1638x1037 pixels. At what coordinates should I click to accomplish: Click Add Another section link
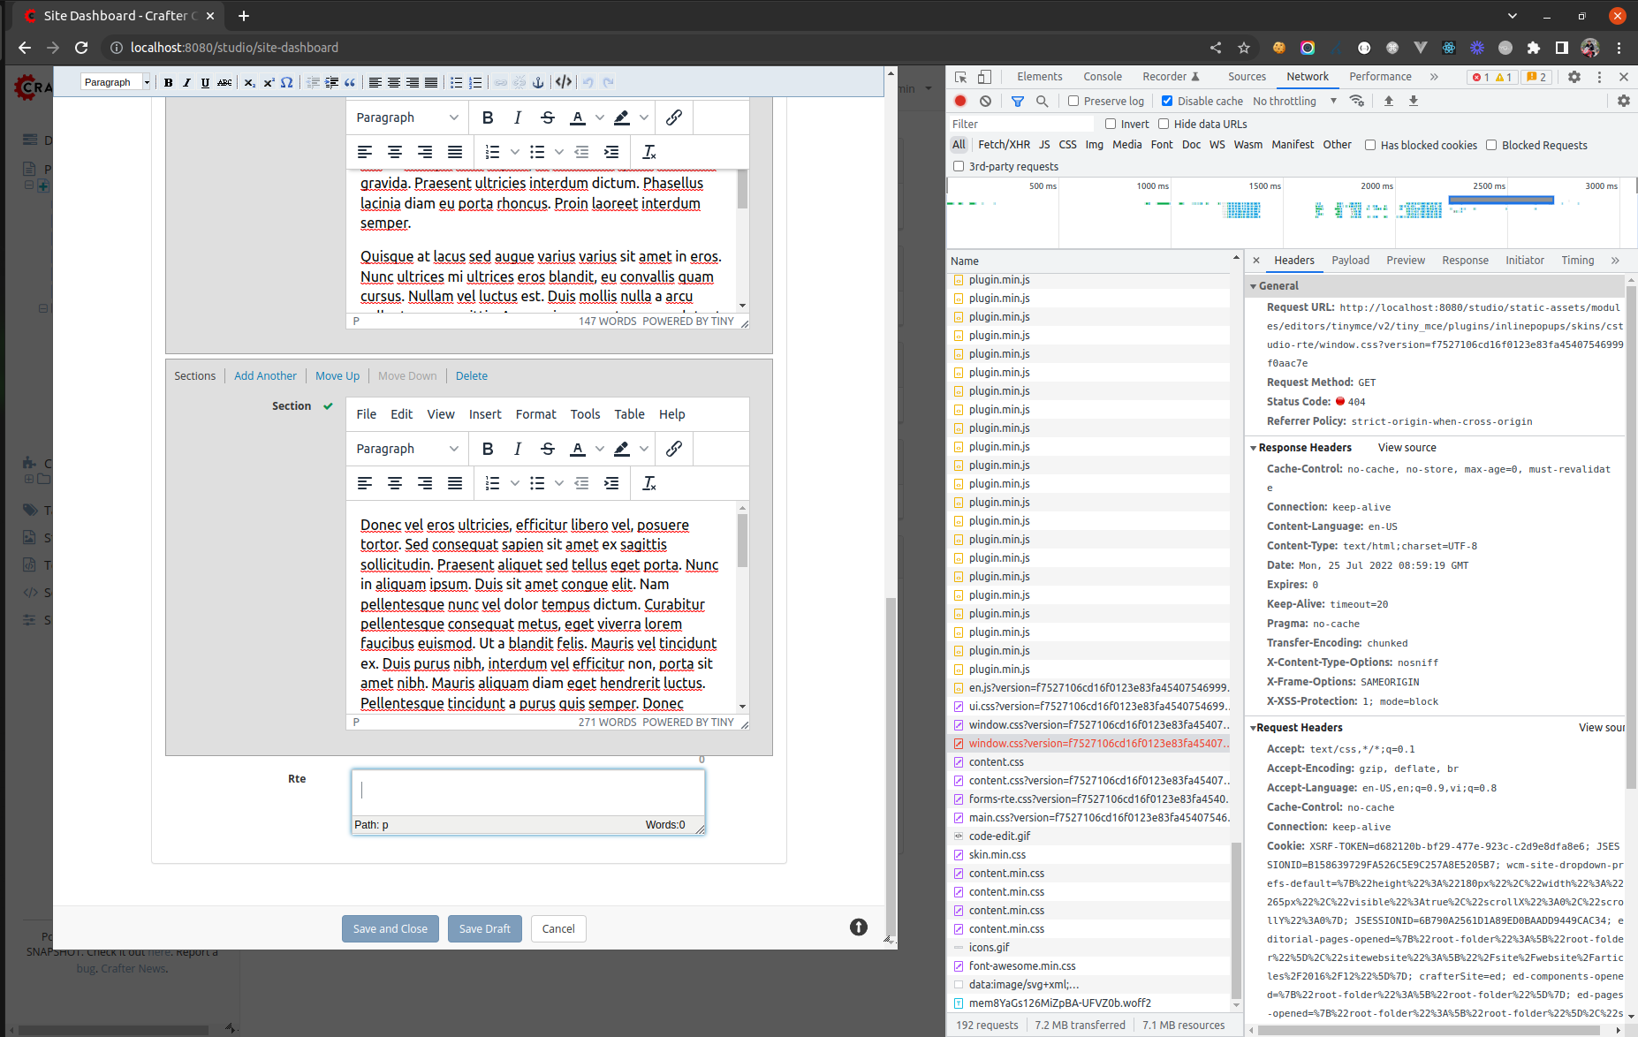(265, 375)
